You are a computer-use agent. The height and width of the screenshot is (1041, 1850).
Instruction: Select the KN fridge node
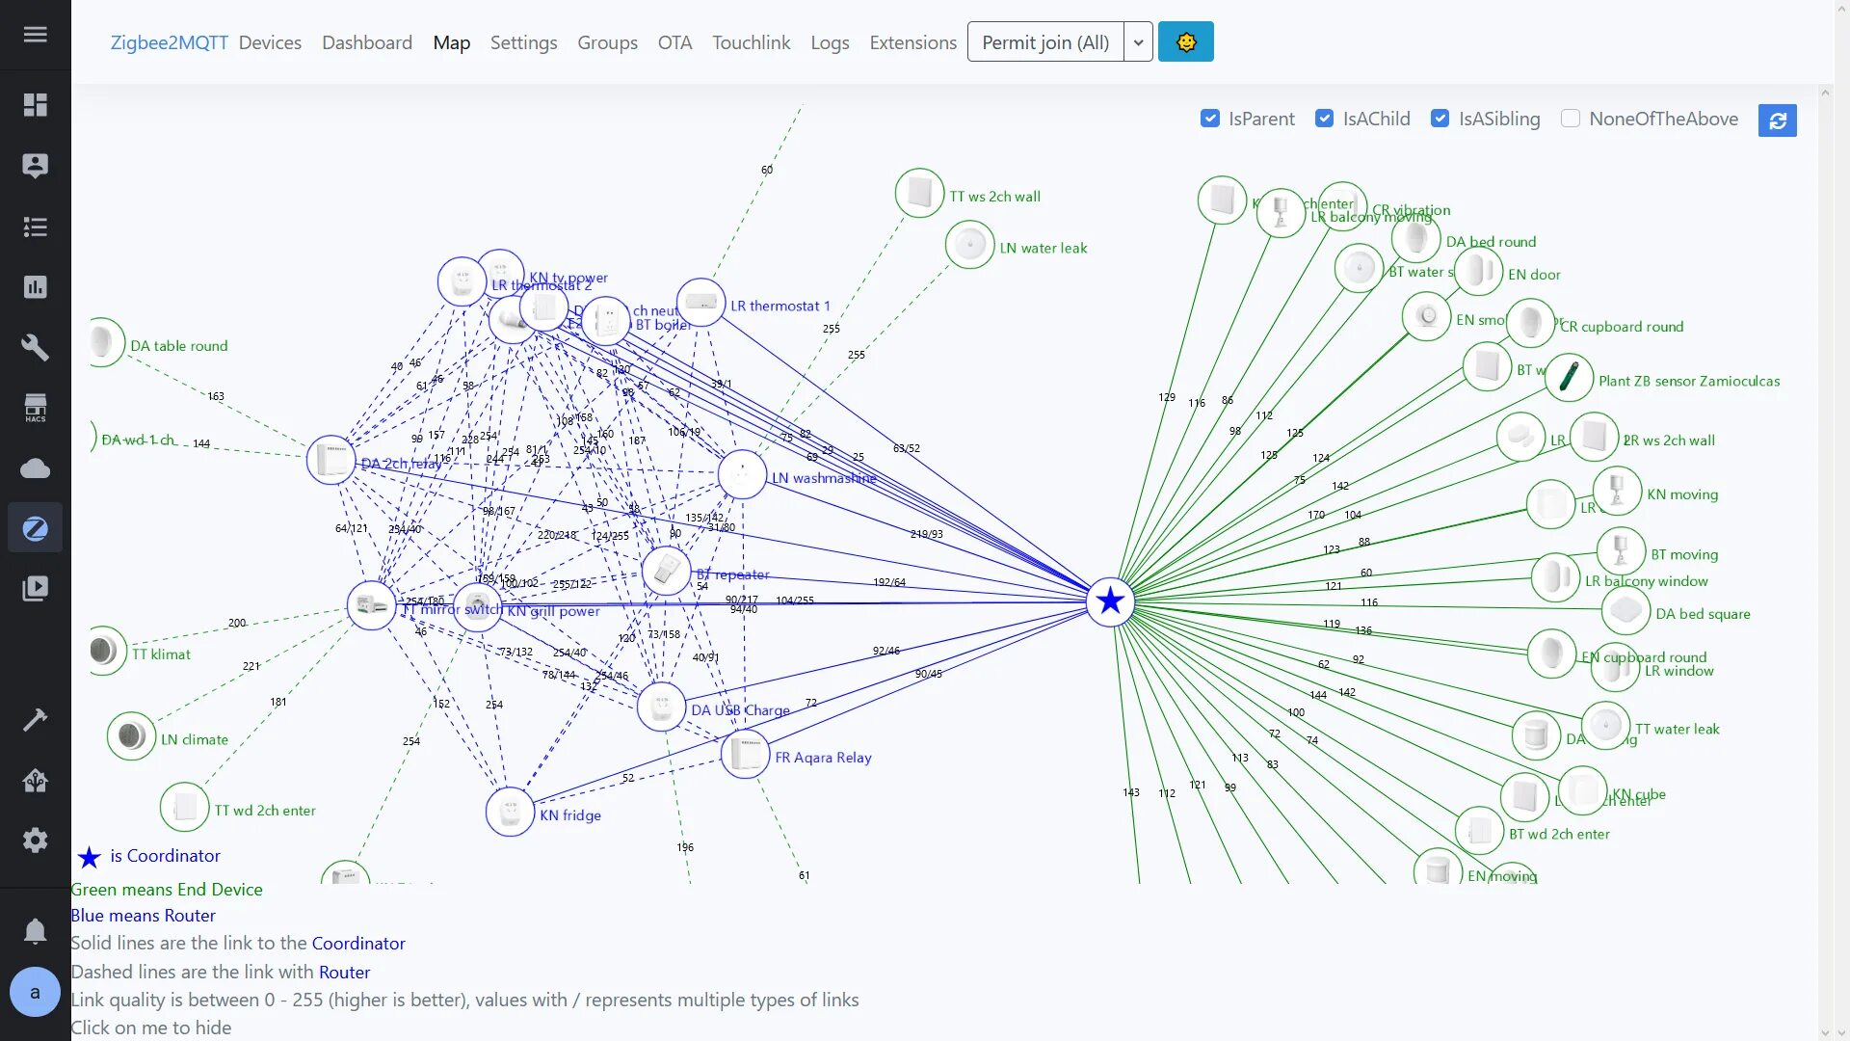click(510, 812)
